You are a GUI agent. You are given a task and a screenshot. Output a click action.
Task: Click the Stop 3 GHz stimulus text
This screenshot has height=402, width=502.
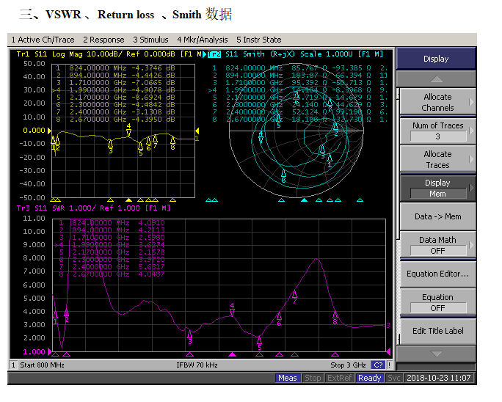(x=348, y=365)
